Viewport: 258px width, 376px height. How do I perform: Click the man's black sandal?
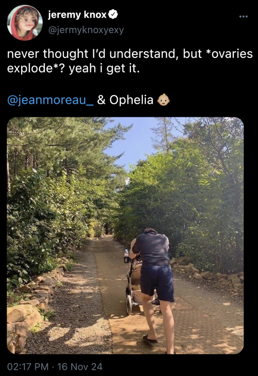[x=150, y=339]
